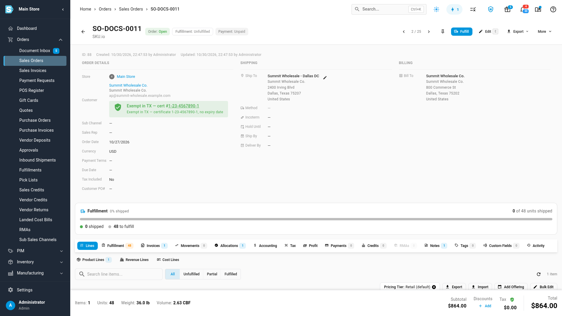Open the header Export dropdown
This screenshot has width=562, height=316.
point(518,32)
